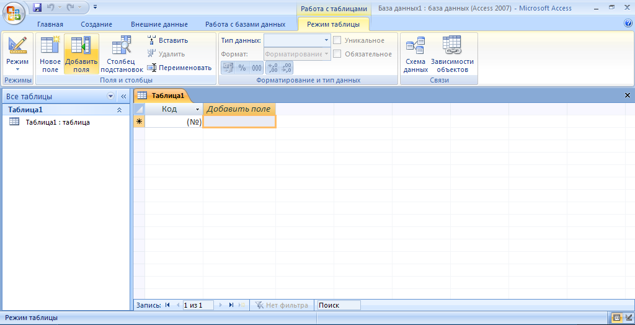The width and height of the screenshot is (635, 325).
Task: Apply percent number format
Action: pyautogui.click(x=242, y=68)
